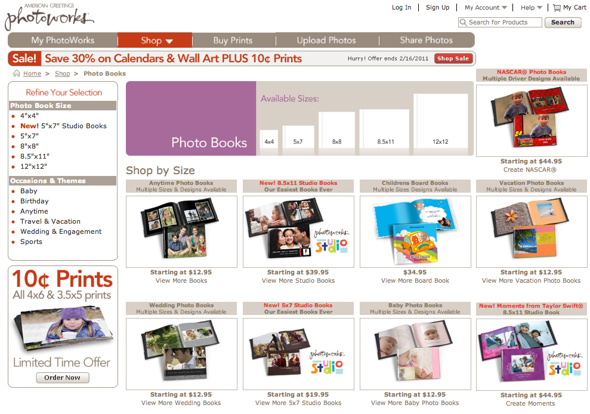The image size is (590, 414).
Task: Select the 8x8 size book icon
Action: [337, 133]
